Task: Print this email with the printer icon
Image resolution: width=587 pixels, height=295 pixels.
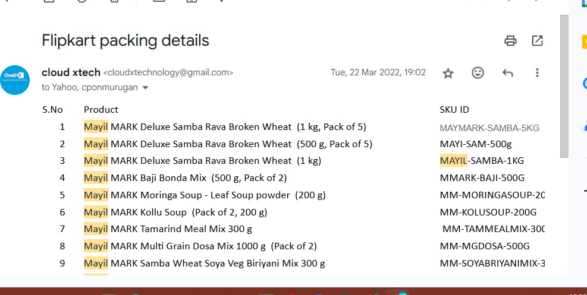Action: click(x=510, y=41)
